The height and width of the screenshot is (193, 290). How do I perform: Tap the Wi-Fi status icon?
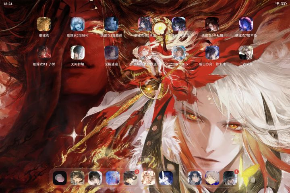[278, 4]
